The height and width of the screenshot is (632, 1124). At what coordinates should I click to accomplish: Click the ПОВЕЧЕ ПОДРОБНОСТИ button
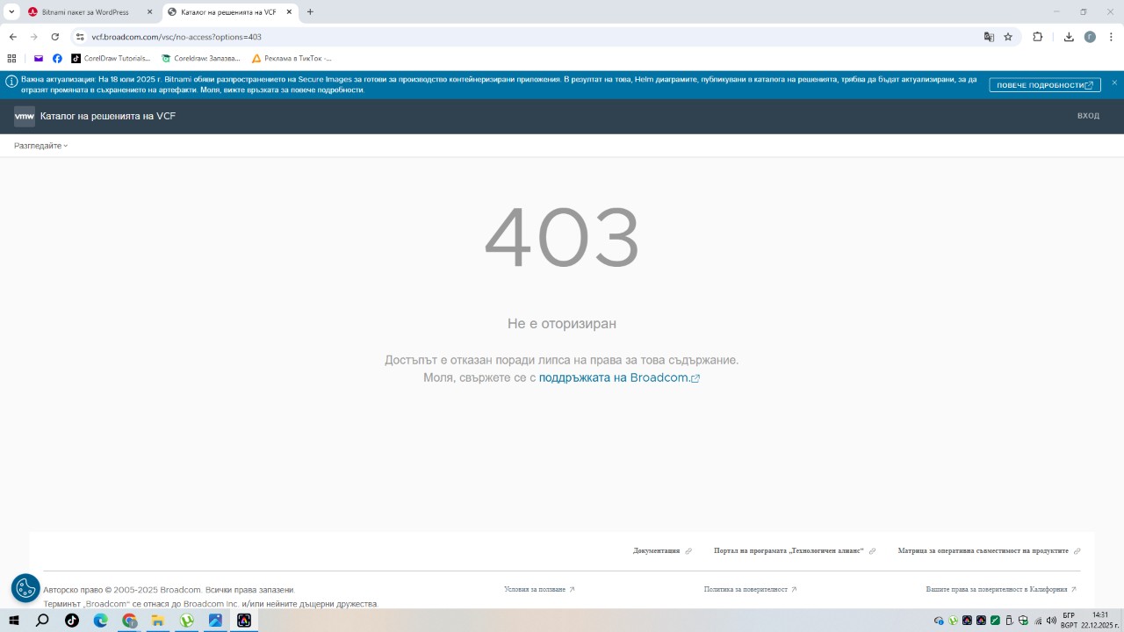coord(1044,85)
